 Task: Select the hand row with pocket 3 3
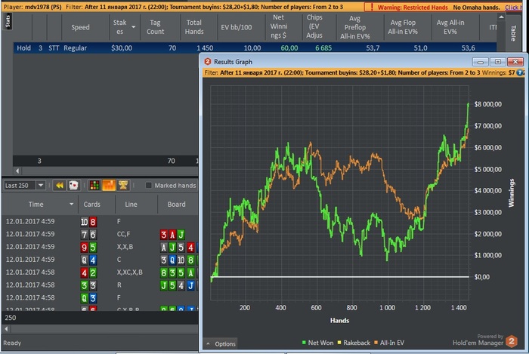101,285
